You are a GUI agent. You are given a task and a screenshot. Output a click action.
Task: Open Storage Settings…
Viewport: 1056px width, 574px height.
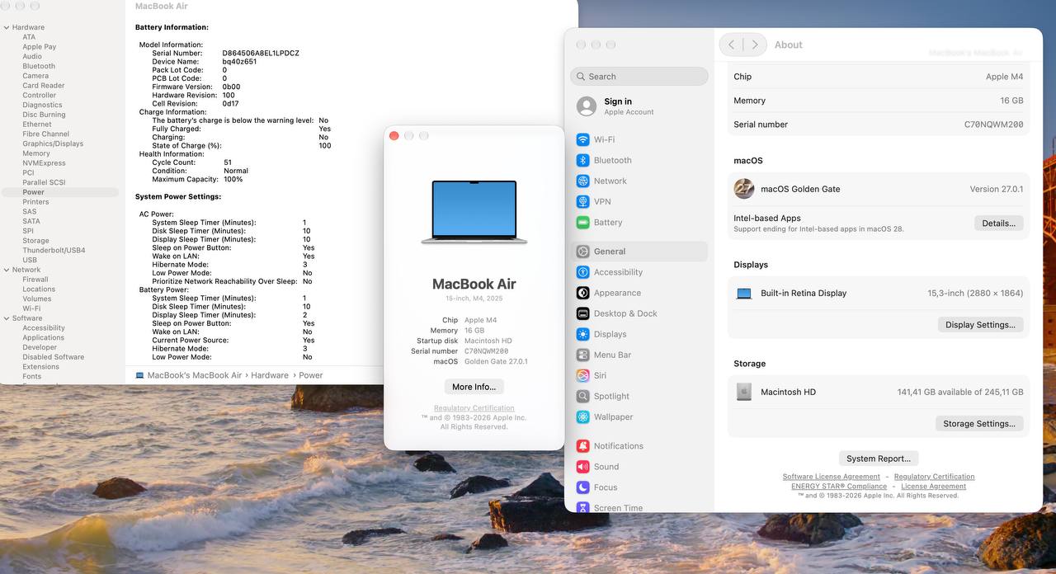coord(979,424)
